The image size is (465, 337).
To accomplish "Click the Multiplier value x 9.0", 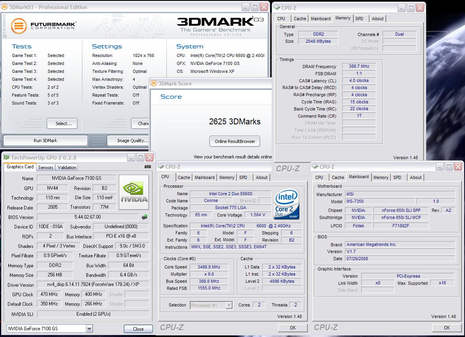I will click(209, 274).
